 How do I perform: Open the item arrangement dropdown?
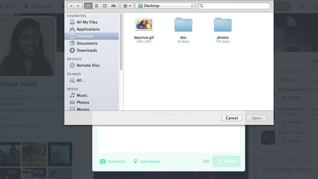[x=127, y=6]
